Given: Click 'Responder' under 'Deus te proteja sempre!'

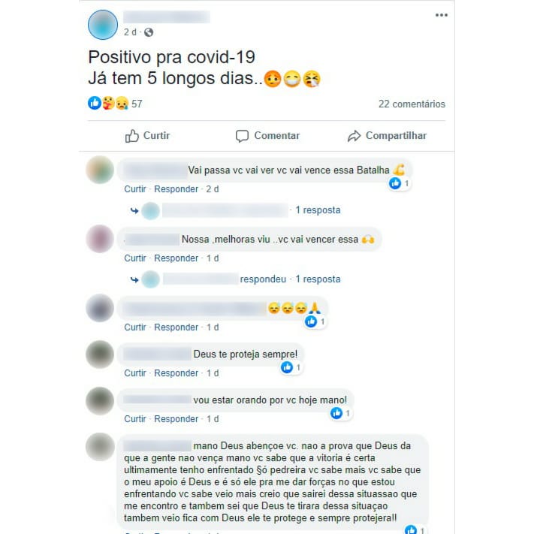Looking at the screenshot, I should pyautogui.click(x=176, y=373).
